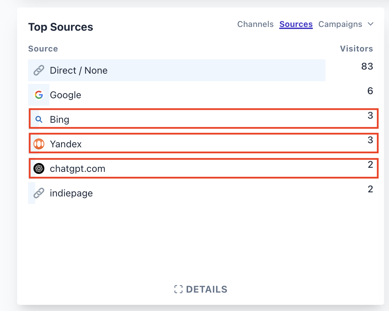Click the Bing magnifier icon

point(39,120)
